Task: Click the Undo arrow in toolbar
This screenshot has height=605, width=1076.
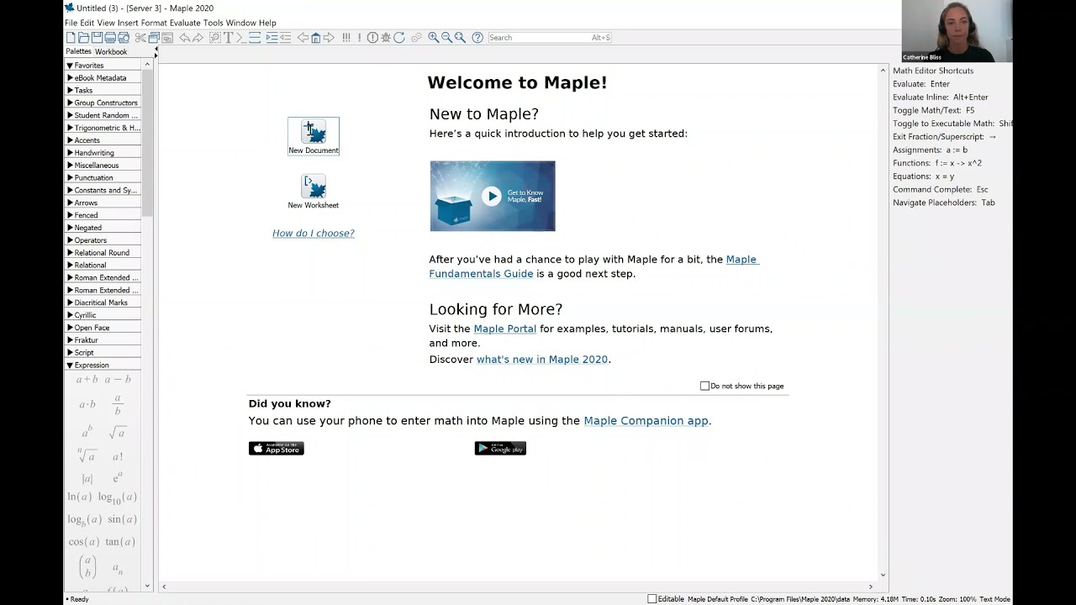Action: pyautogui.click(x=184, y=38)
